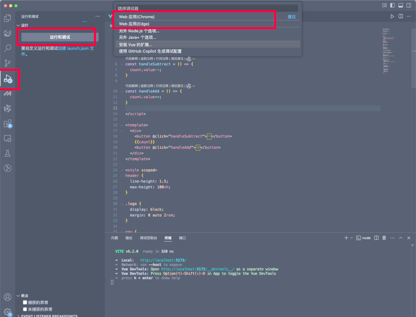Open terminal panel more actions ellipsis
416x317 pixels.
point(393,238)
